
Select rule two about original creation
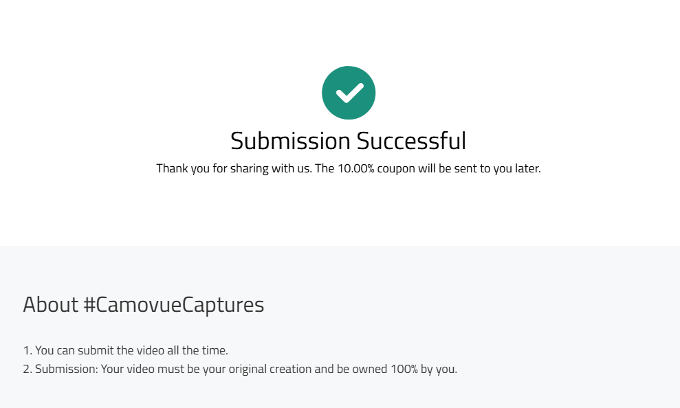240,369
